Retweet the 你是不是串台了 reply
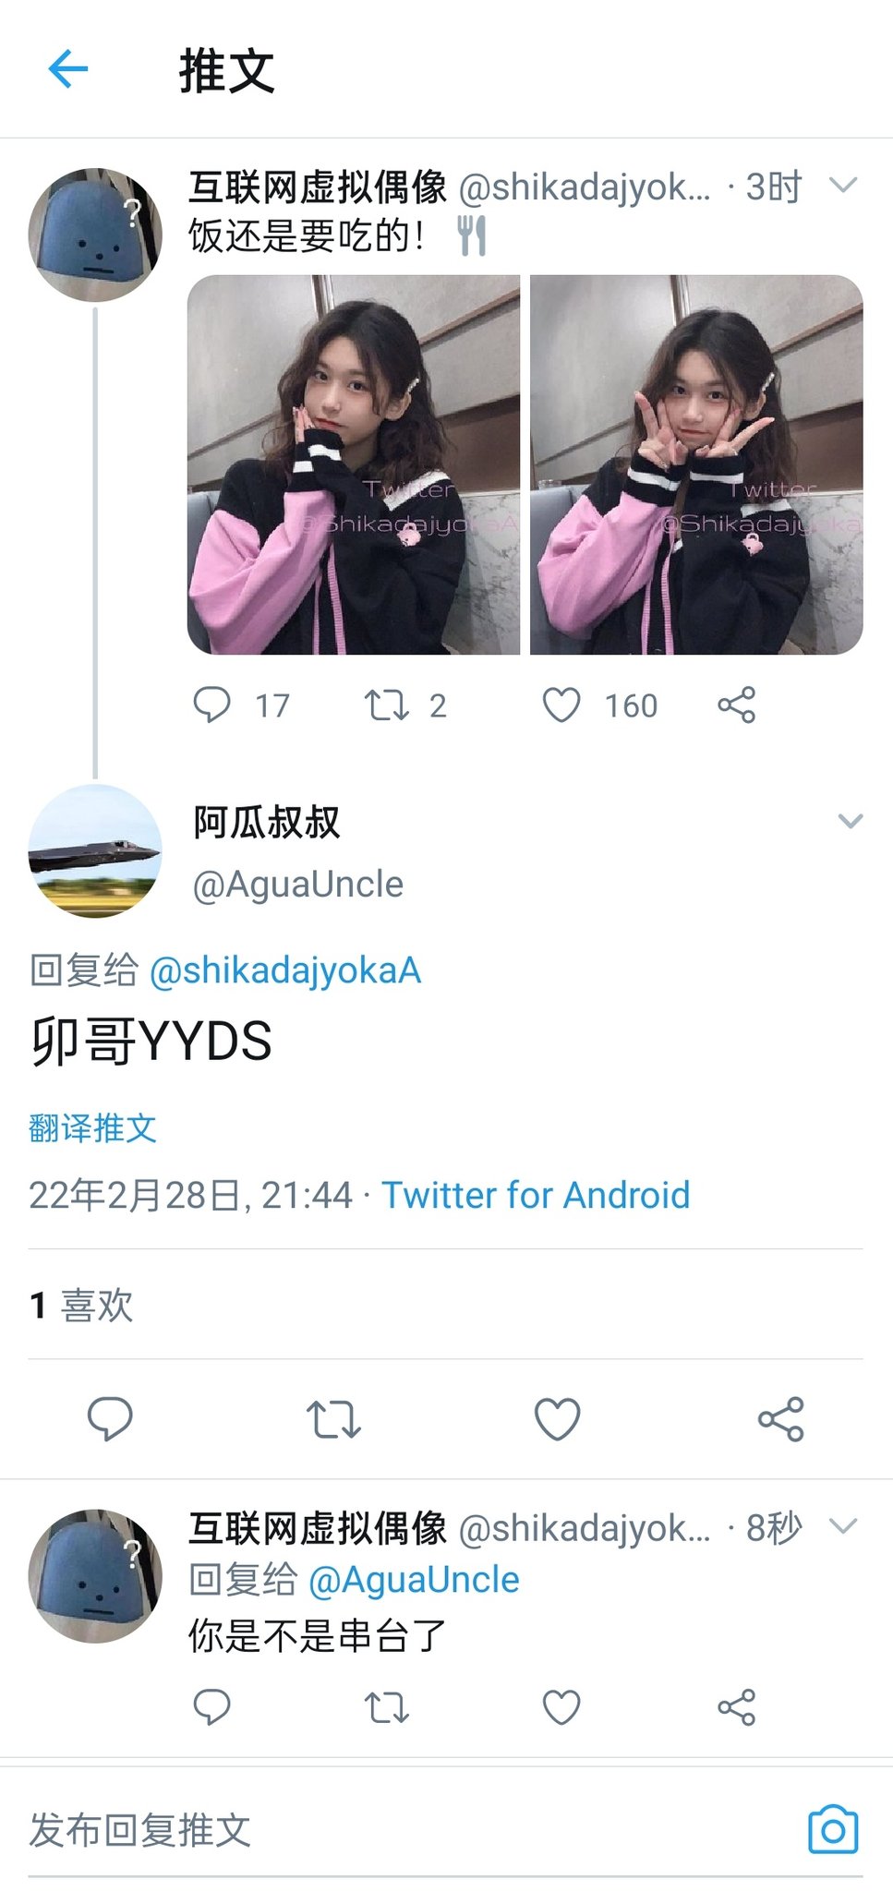893x1891 pixels. pyautogui.click(x=386, y=1707)
